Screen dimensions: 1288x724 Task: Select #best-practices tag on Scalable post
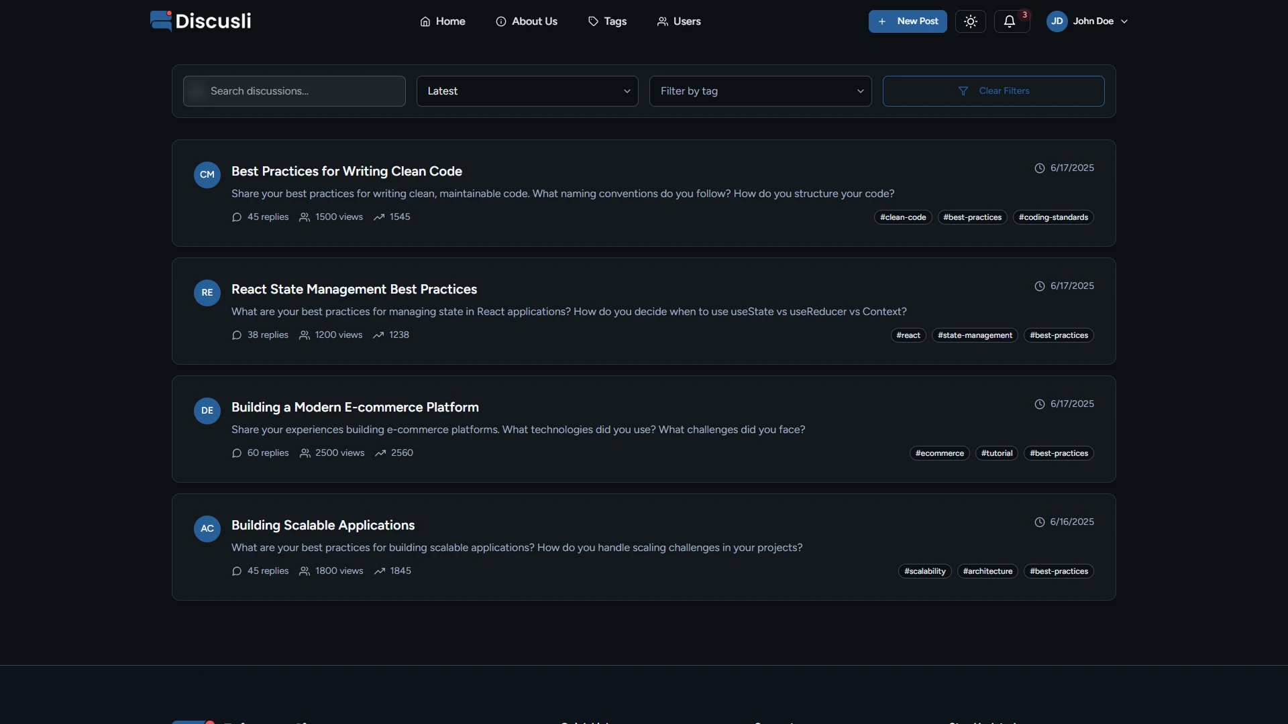tap(1059, 571)
